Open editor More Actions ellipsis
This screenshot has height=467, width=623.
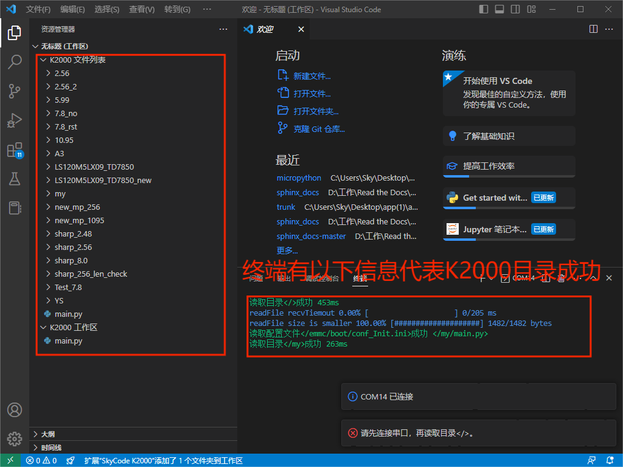(x=609, y=29)
